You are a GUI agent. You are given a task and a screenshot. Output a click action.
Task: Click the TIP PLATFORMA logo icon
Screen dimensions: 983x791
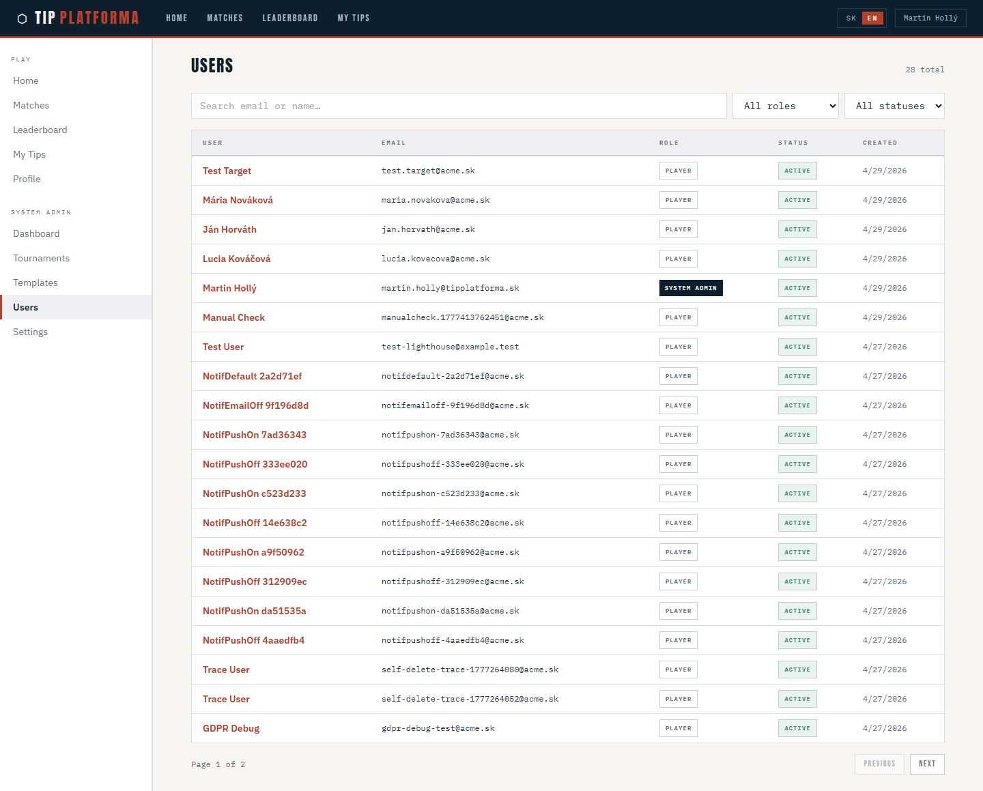(23, 18)
